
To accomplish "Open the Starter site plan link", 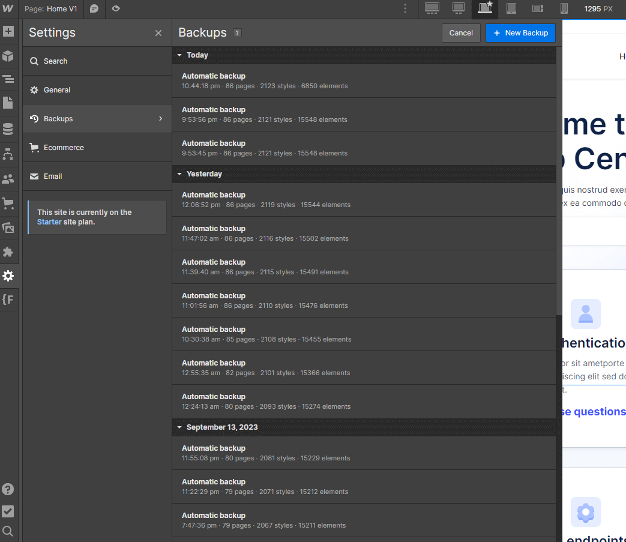I will pyautogui.click(x=49, y=221).
